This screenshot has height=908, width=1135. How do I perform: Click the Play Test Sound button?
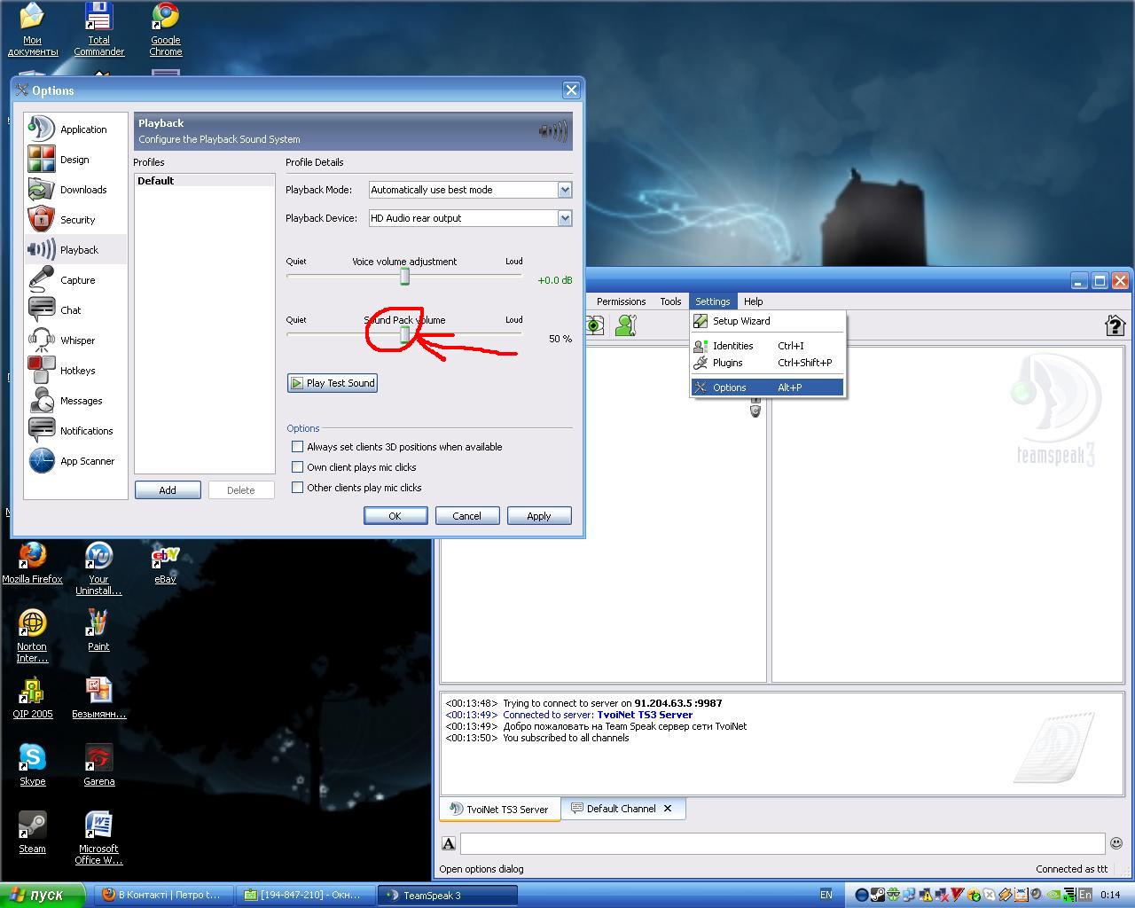tap(333, 383)
